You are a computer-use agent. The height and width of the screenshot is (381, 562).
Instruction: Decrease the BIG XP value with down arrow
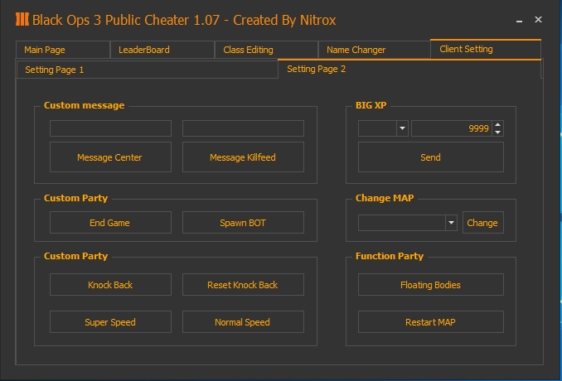click(497, 133)
